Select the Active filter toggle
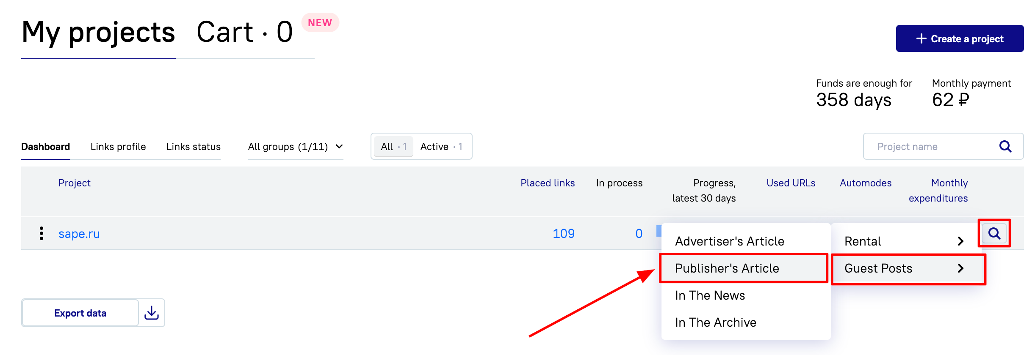Screen dimensions: 1035x355 (x=441, y=147)
